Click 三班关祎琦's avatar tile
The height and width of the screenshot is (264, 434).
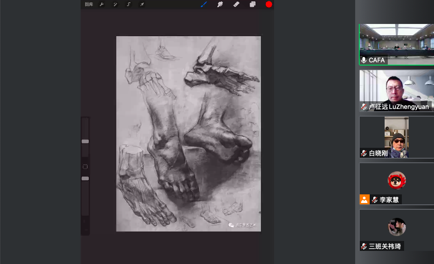pos(396,227)
